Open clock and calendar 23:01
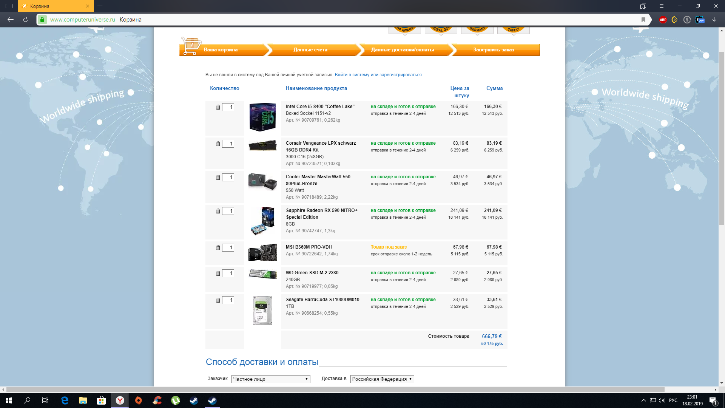 pos(692,400)
